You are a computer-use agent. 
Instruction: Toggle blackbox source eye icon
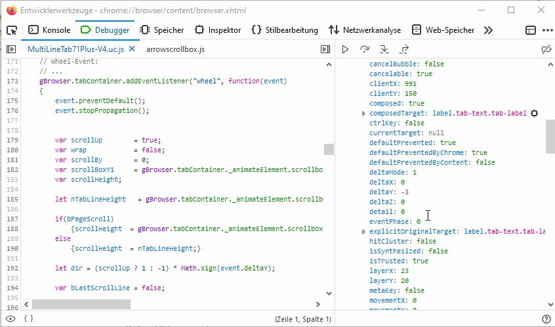pyautogui.click(x=11, y=319)
